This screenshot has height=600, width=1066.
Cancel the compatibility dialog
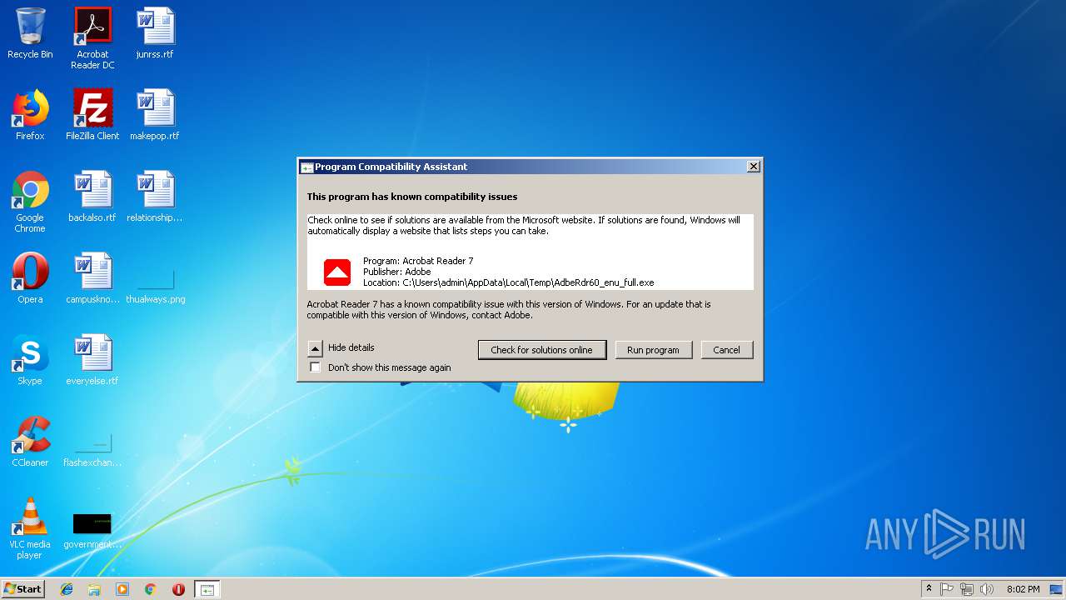point(726,350)
